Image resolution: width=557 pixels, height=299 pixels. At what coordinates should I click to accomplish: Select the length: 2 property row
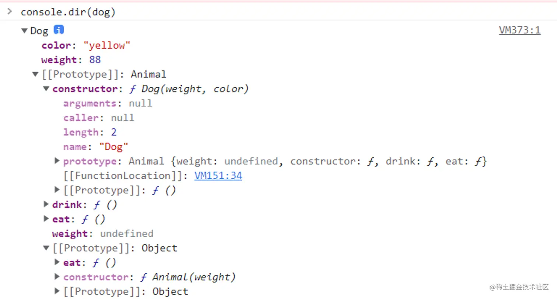click(x=90, y=132)
